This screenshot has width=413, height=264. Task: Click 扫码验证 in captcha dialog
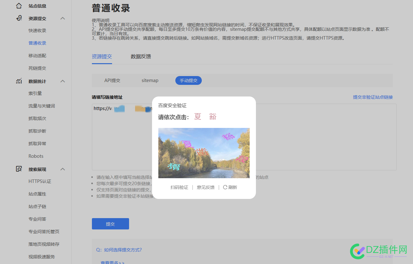pos(179,187)
